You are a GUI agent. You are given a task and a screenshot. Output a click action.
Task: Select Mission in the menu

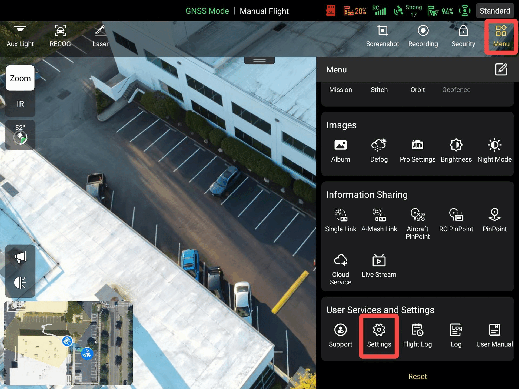pyautogui.click(x=341, y=90)
